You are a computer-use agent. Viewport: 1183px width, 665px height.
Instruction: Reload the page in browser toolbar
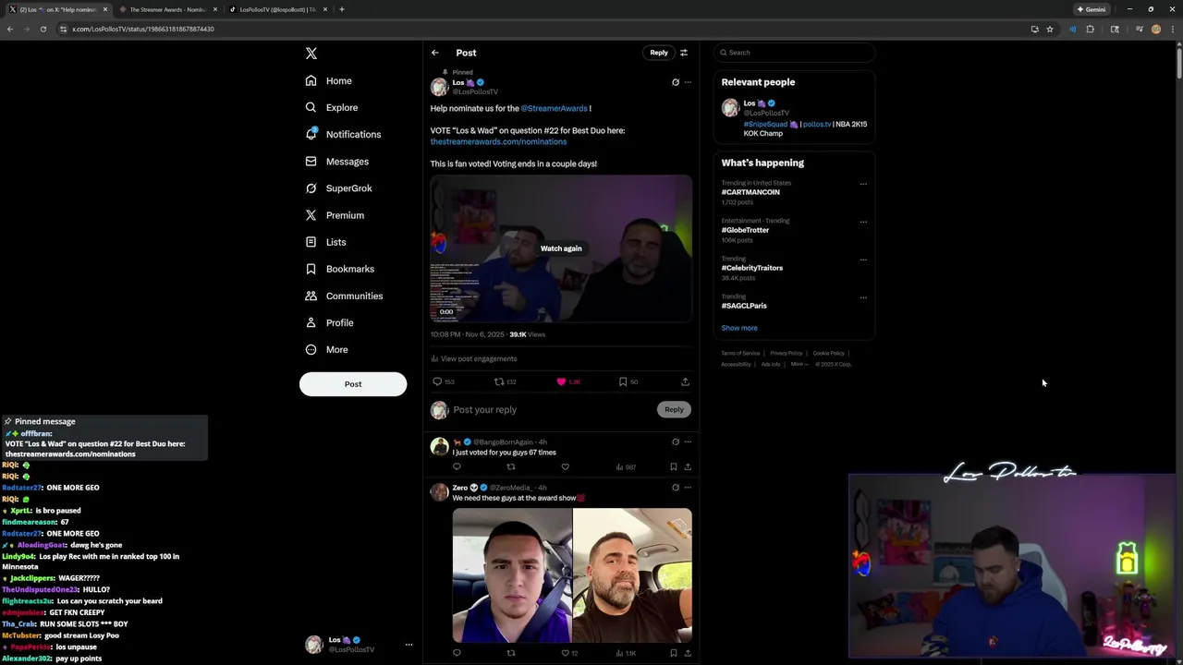[43, 29]
